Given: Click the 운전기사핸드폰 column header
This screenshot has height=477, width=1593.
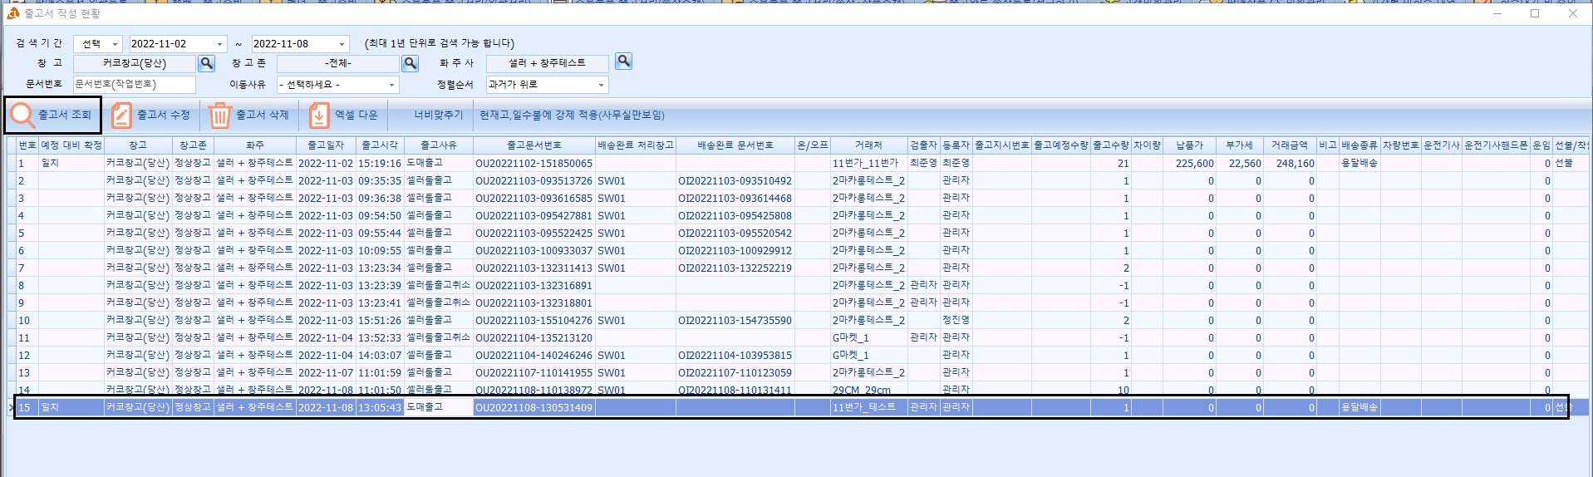Looking at the screenshot, I should (x=1496, y=145).
